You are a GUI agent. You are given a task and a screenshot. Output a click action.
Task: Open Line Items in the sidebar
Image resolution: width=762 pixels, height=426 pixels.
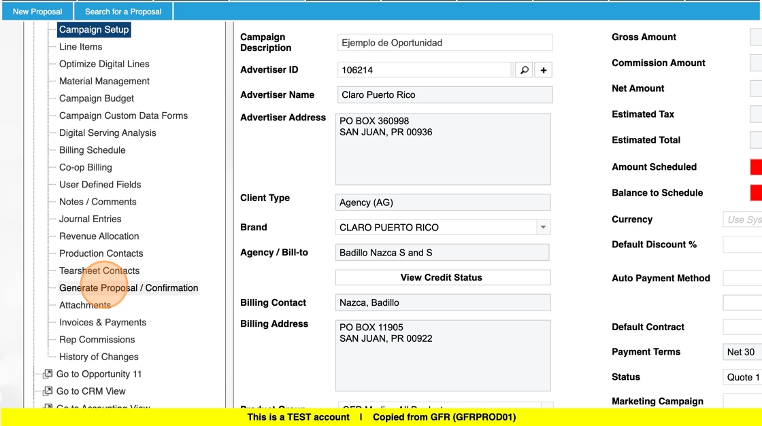[x=81, y=47]
